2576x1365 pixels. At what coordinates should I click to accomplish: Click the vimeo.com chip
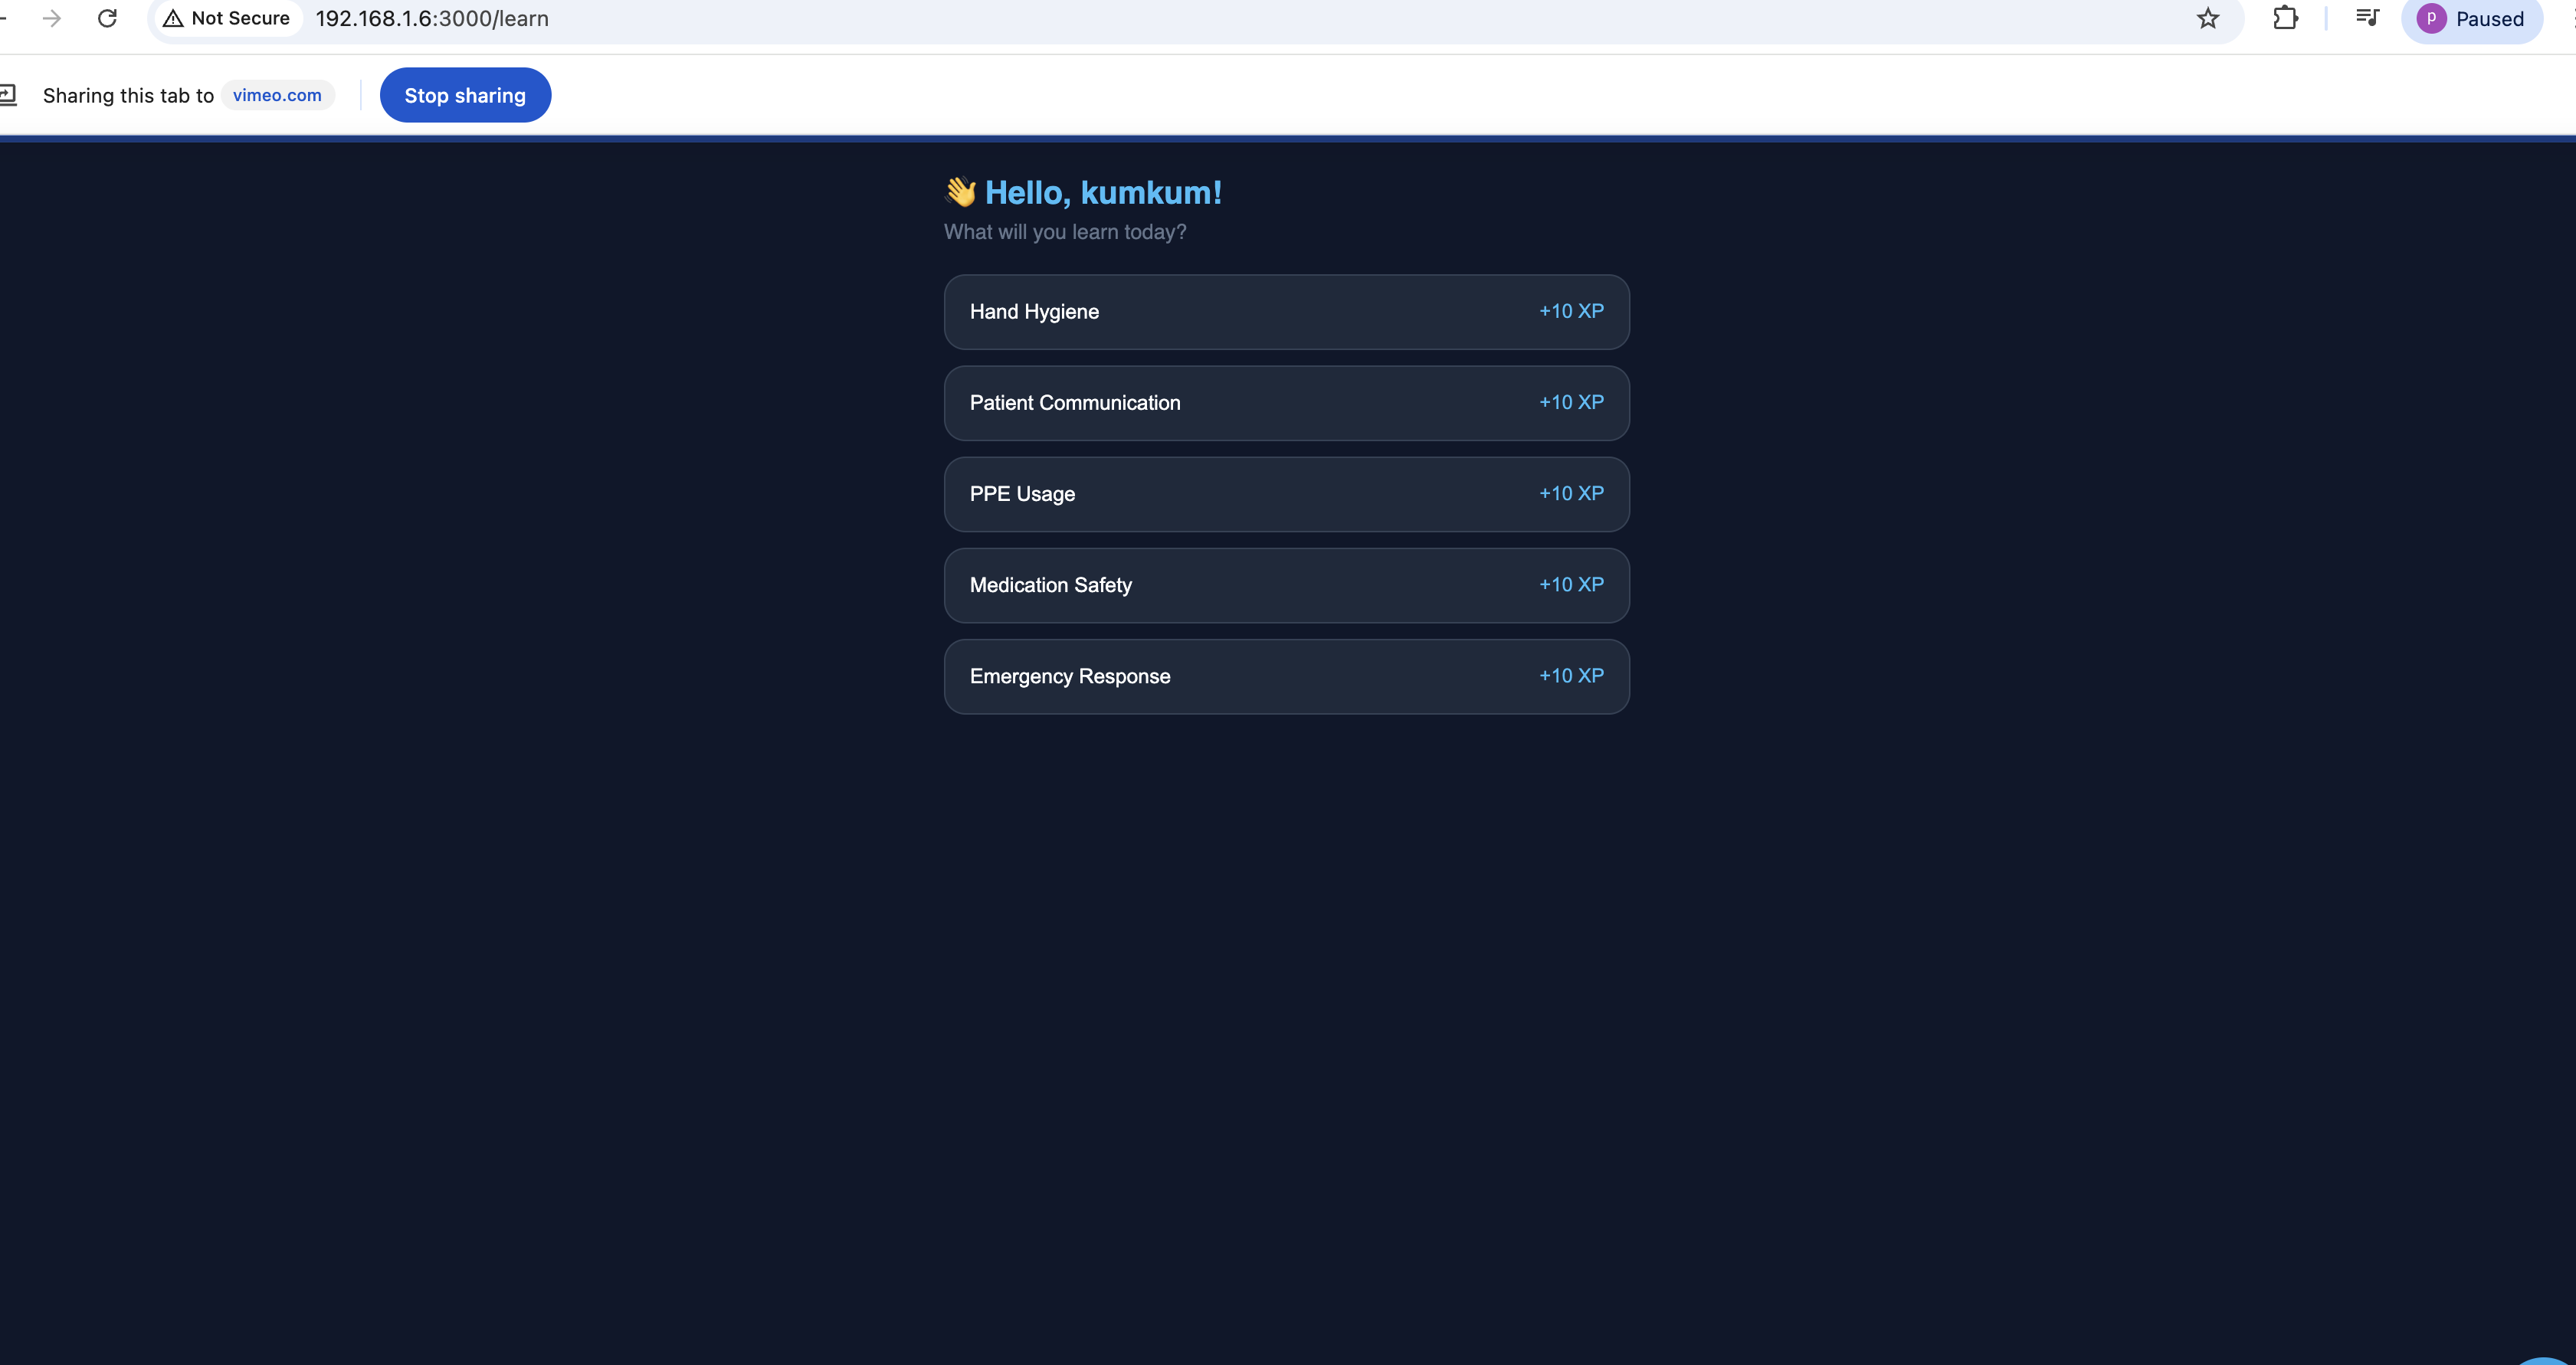point(277,95)
